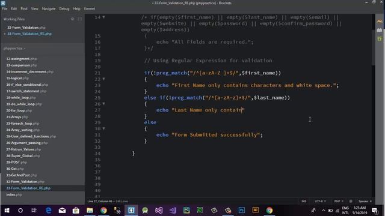The width and height of the screenshot is (385, 216).
Task: Open 16-if_else_conditional.php file
Action: pos(27,85)
